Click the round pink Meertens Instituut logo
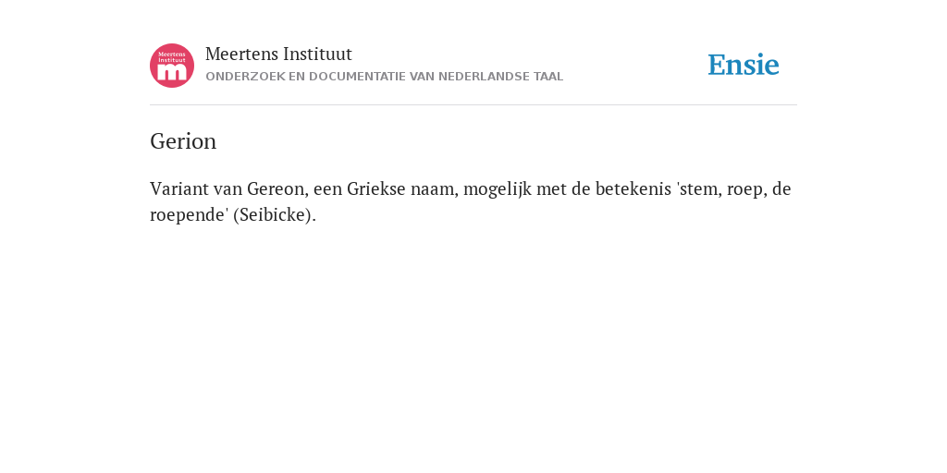The width and height of the screenshot is (947, 473). (x=172, y=66)
